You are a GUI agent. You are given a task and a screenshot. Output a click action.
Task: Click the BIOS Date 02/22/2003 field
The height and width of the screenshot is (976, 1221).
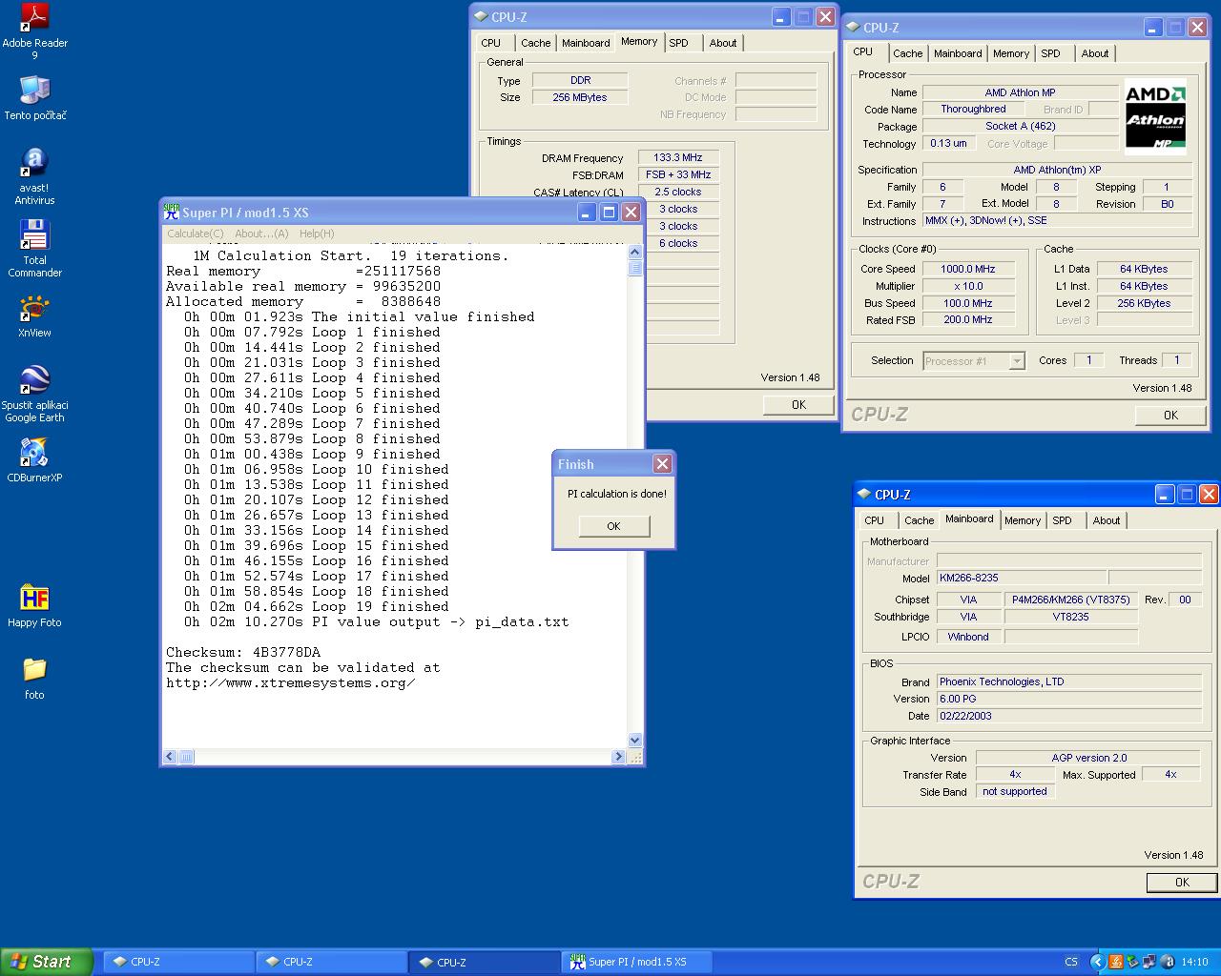[1069, 716]
